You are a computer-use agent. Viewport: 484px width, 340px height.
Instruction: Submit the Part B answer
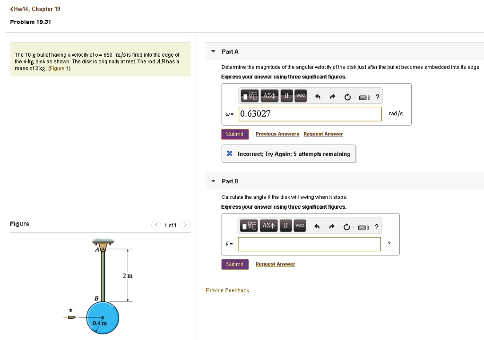coord(234,264)
